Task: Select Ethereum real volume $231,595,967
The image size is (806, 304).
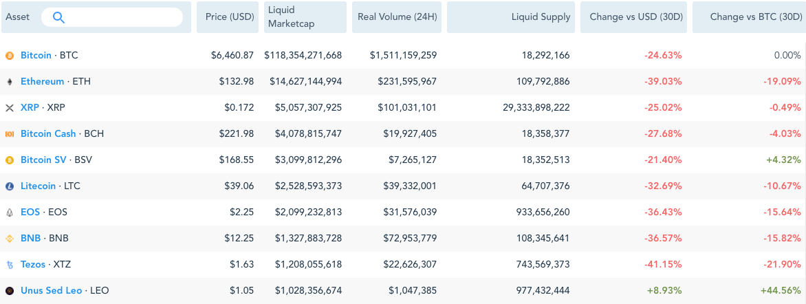Action: coord(407,81)
